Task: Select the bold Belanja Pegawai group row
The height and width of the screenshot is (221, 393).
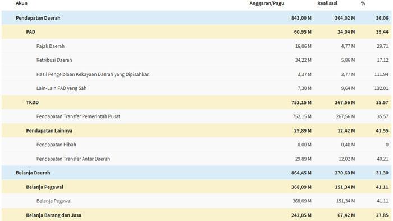Action: (x=196, y=187)
